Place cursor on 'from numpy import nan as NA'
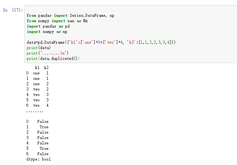Screen dimensions: 237x165 (x=57, y=21)
